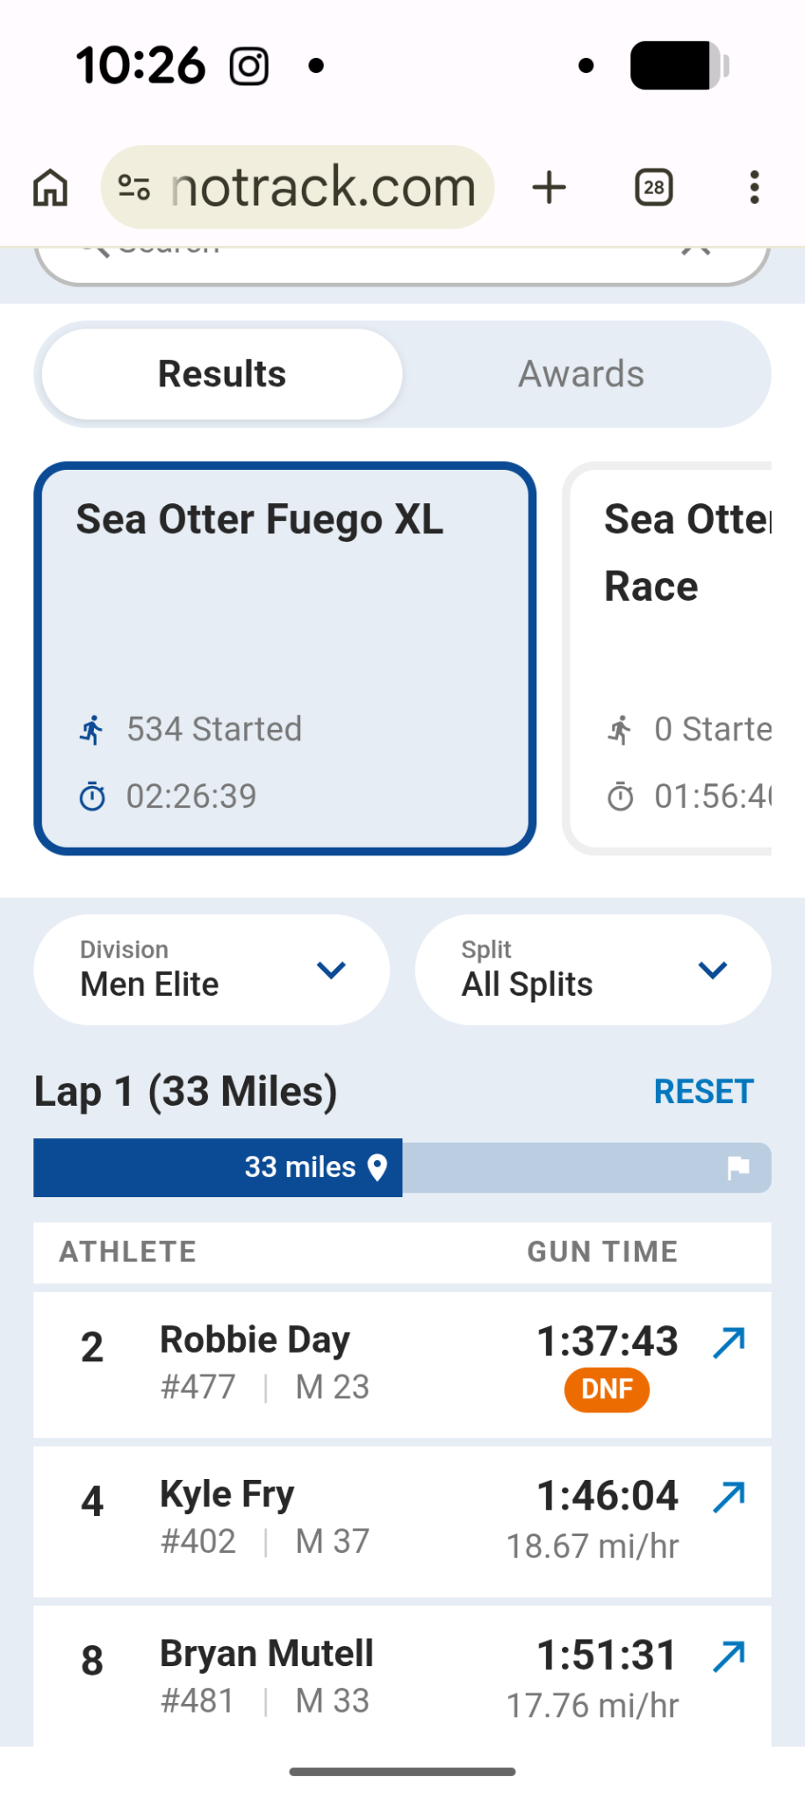Open Robbie Day's detail arrow icon
Image resolution: width=805 pixels, height=1797 pixels.
coord(729,1342)
